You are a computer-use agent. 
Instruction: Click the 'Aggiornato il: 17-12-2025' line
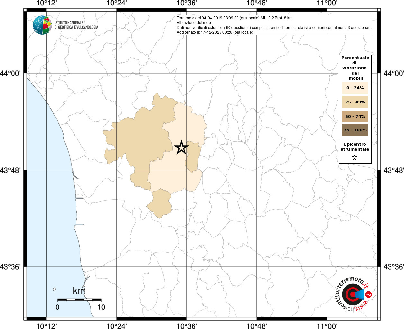click(x=215, y=32)
